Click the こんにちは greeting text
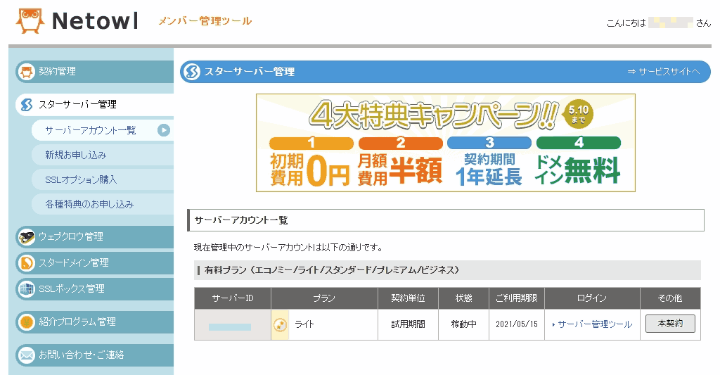This screenshot has height=375, width=720. coord(626,23)
